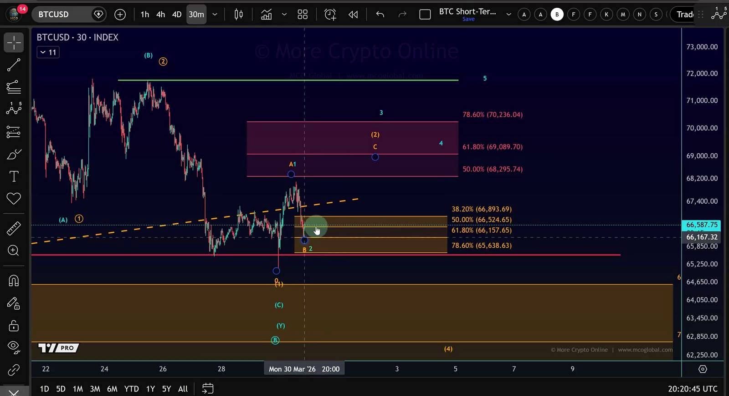This screenshot has height=396, width=729.
Task: Select the M circle button
Action: click(x=623, y=15)
